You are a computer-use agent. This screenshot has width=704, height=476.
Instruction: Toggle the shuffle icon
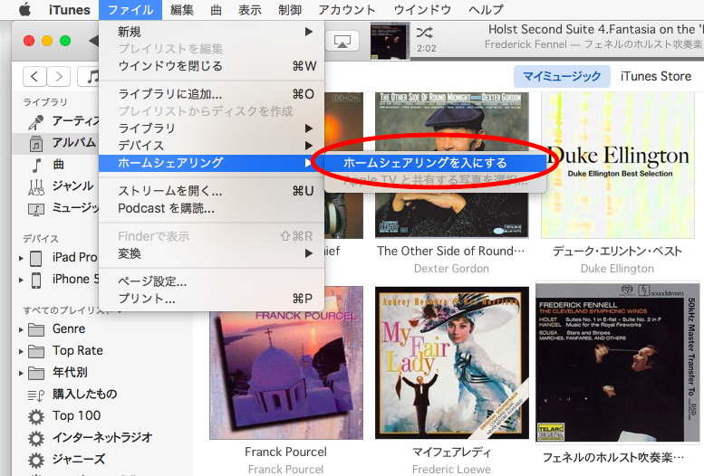[x=425, y=33]
